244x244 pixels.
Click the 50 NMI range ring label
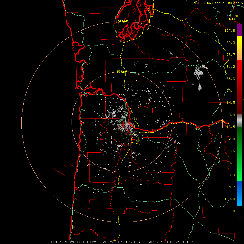(x=122, y=72)
